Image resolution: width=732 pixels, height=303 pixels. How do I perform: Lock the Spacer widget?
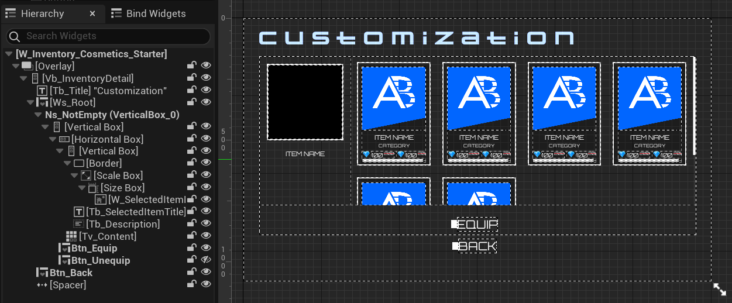coord(191,284)
